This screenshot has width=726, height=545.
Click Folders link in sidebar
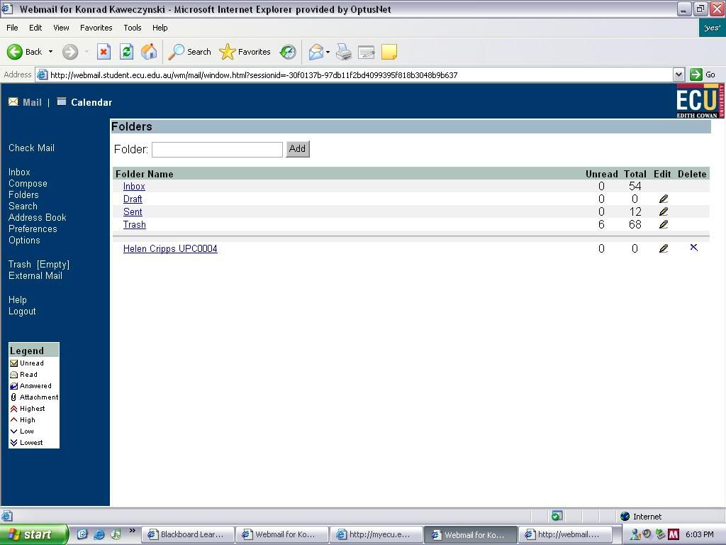pyautogui.click(x=23, y=194)
